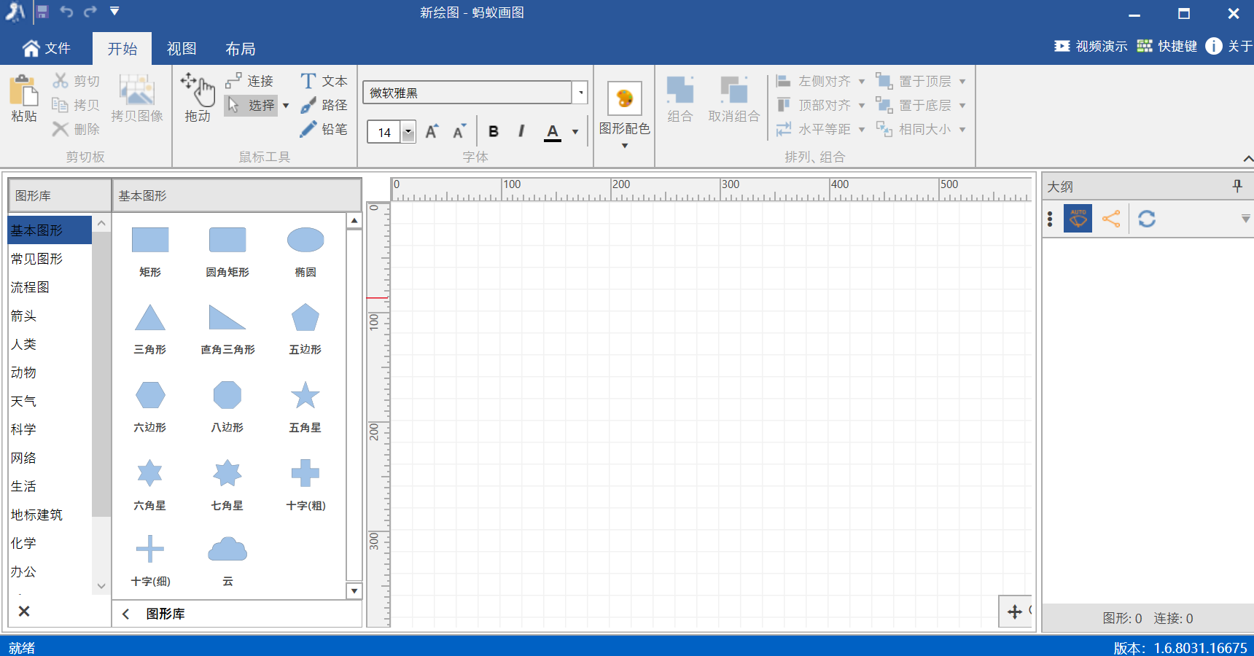Open the font size 14 dropdown
Viewport: 1254px width, 656px height.
408,132
